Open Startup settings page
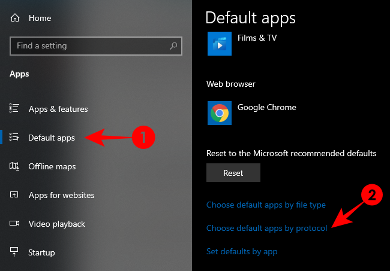The height and width of the screenshot is (271, 390). click(x=41, y=252)
